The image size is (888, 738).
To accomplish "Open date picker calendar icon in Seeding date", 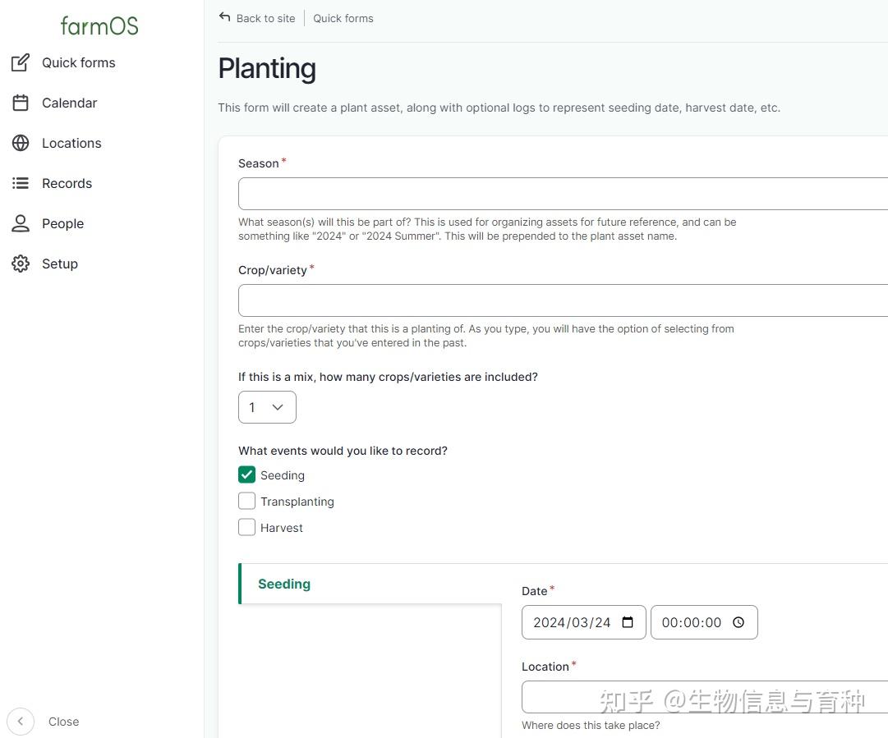I will pyautogui.click(x=628, y=622).
